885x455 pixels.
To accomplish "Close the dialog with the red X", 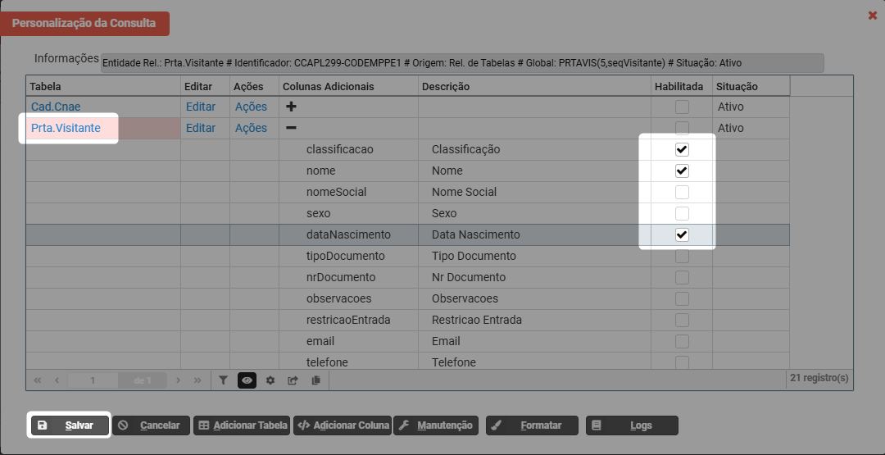I will coord(873,16).
